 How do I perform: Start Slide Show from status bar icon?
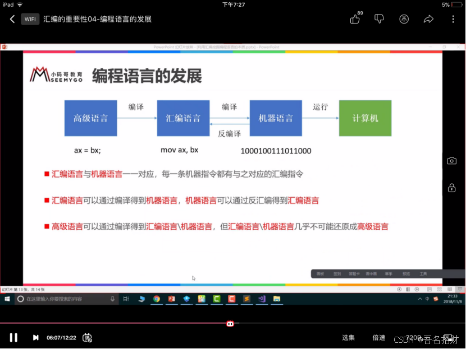[x=460, y=290]
